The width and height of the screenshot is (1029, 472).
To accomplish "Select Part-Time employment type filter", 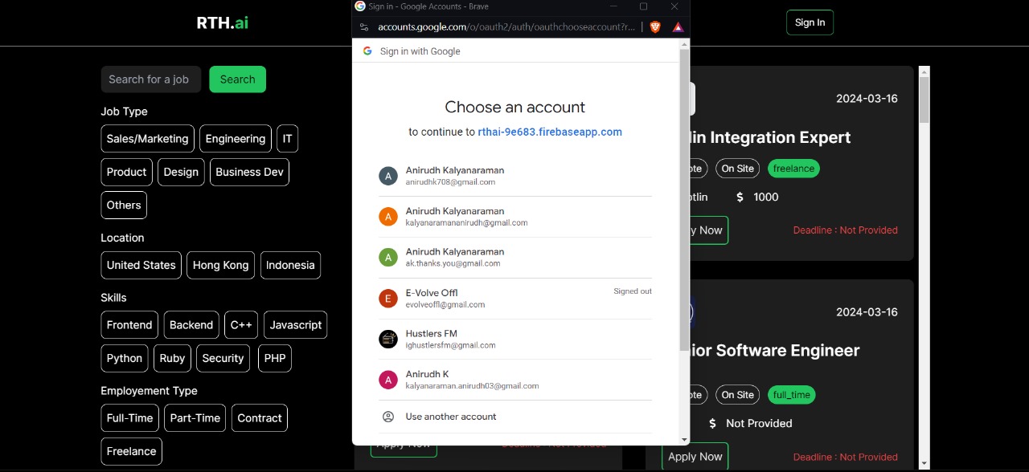I will tap(195, 418).
